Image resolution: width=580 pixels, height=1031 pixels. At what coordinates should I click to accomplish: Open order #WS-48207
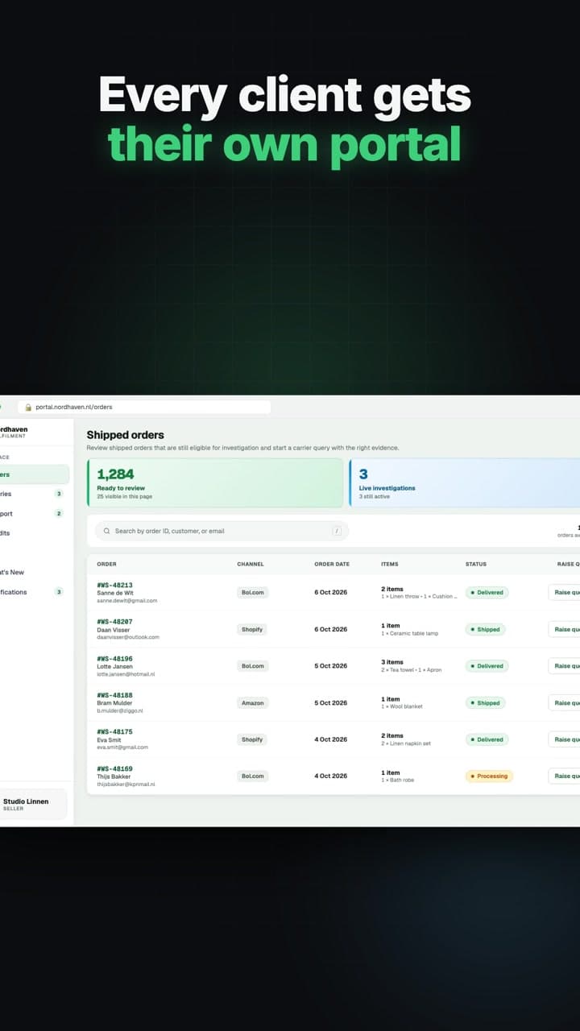coord(114,622)
